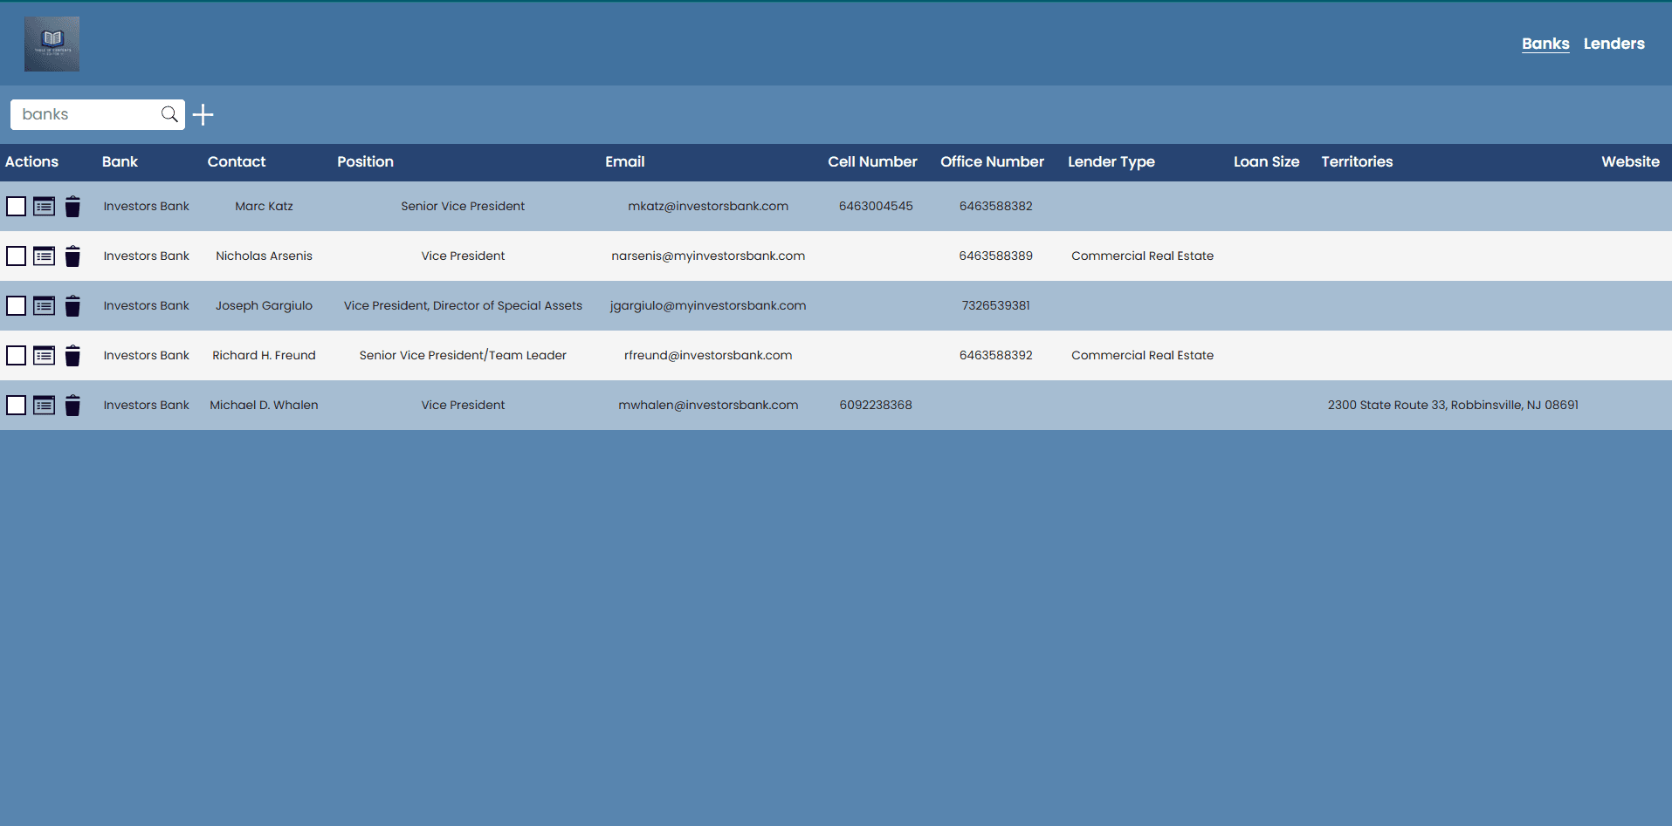This screenshot has height=826, width=1672.
Task: Click contact name Nicholas Arsenis
Action: tap(264, 256)
